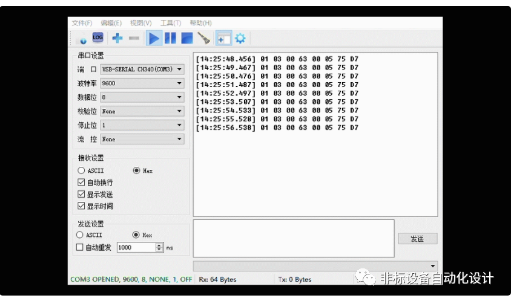Click COM3 OPENED status text
The height and width of the screenshot is (301, 511).
coord(131,279)
